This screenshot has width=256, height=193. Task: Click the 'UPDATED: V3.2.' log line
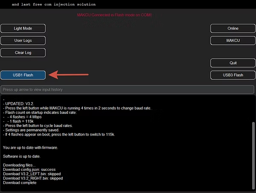(x=19, y=104)
